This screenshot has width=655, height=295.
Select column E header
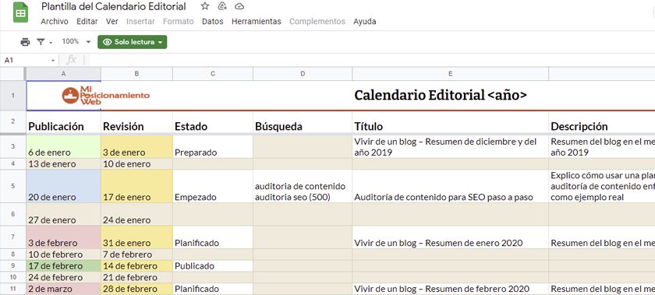pyautogui.click(x=451, y=74)
